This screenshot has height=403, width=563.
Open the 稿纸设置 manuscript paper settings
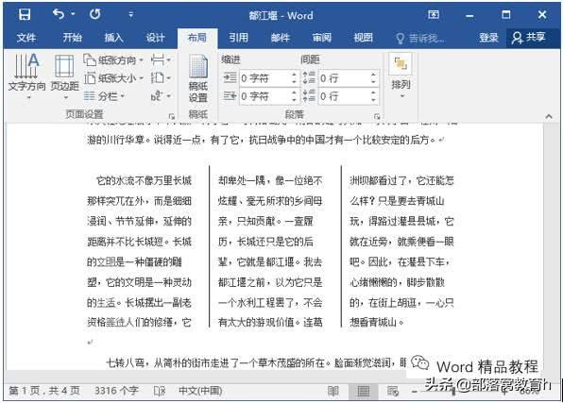coord(198,78)
